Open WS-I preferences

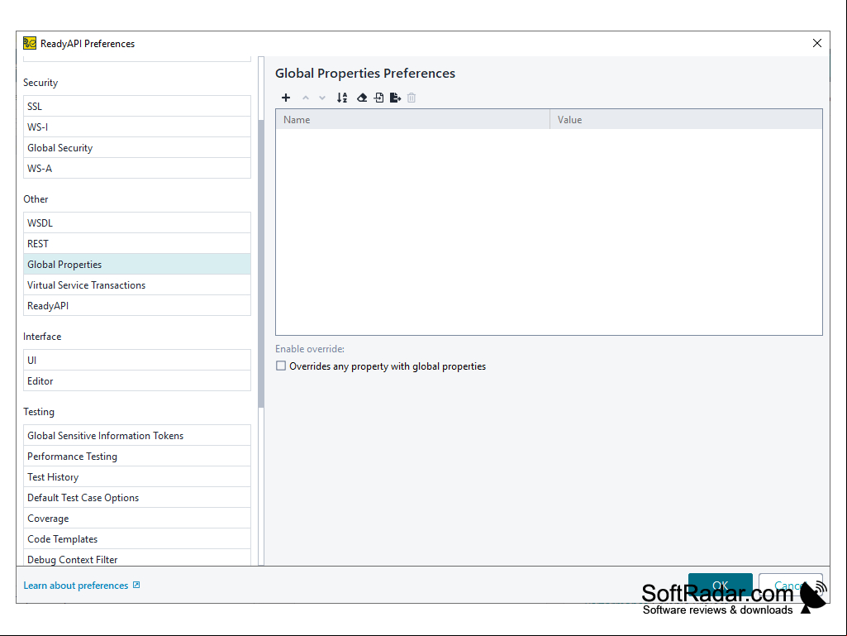pos(137,127)
